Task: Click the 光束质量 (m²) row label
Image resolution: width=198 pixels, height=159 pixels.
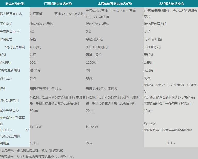Action: [x=10, y=32]
